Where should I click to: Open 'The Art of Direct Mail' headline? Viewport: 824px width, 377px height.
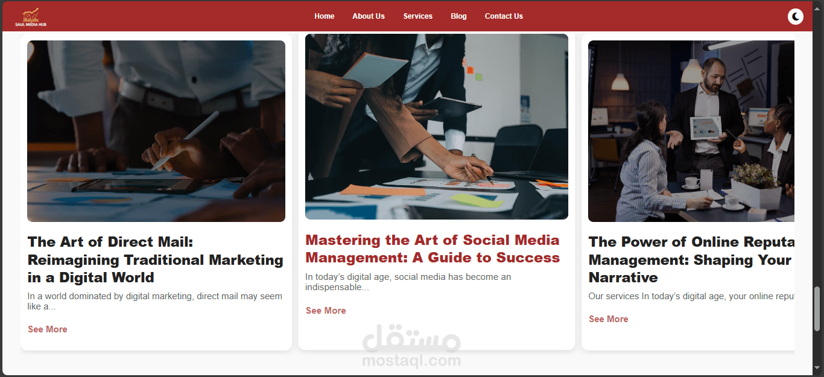[156, 260]
